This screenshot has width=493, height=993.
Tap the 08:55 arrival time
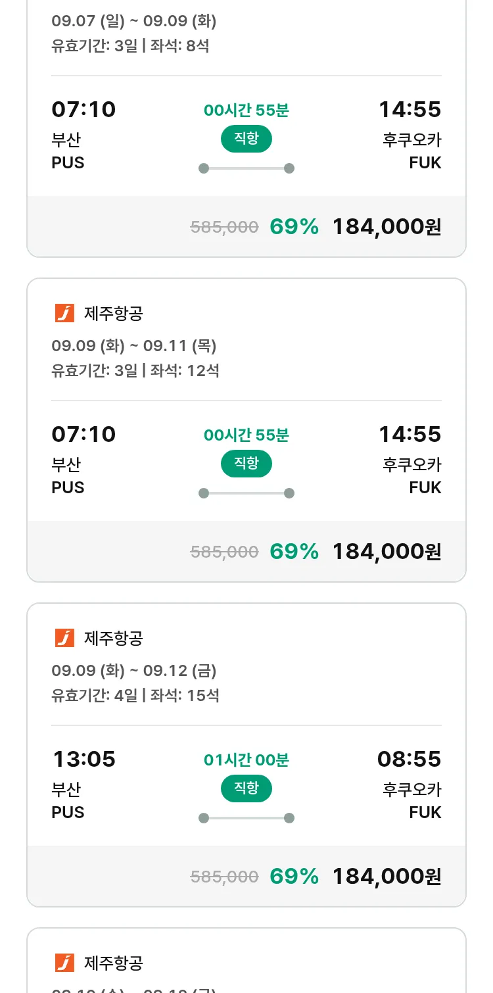point(409,760)
